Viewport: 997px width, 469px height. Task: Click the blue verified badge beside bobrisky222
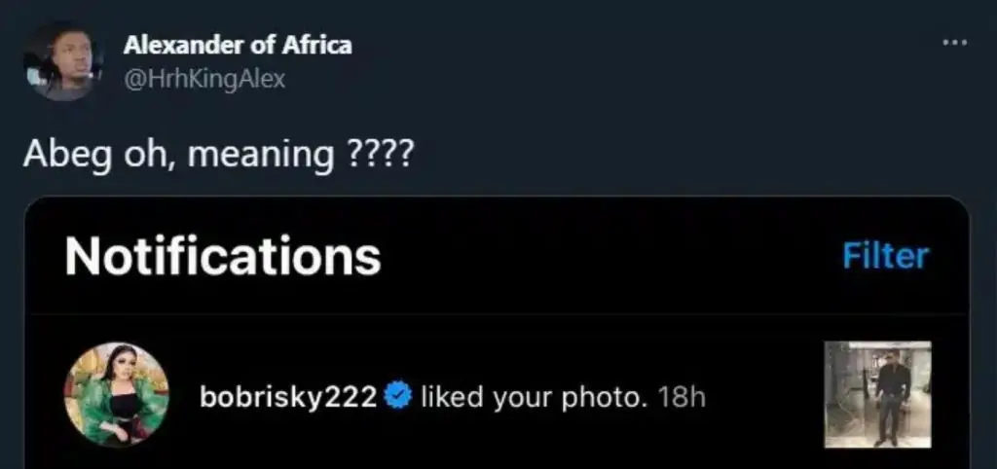click(x=399, y=397)
